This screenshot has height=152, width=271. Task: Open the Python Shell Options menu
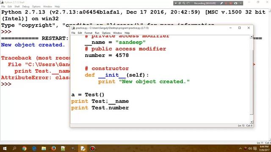pyautogui.click(x=36, y=7)
